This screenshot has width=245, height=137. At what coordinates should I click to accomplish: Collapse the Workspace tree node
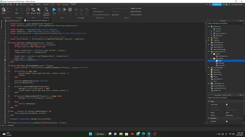pyautogui.click(x=209, y=27)
